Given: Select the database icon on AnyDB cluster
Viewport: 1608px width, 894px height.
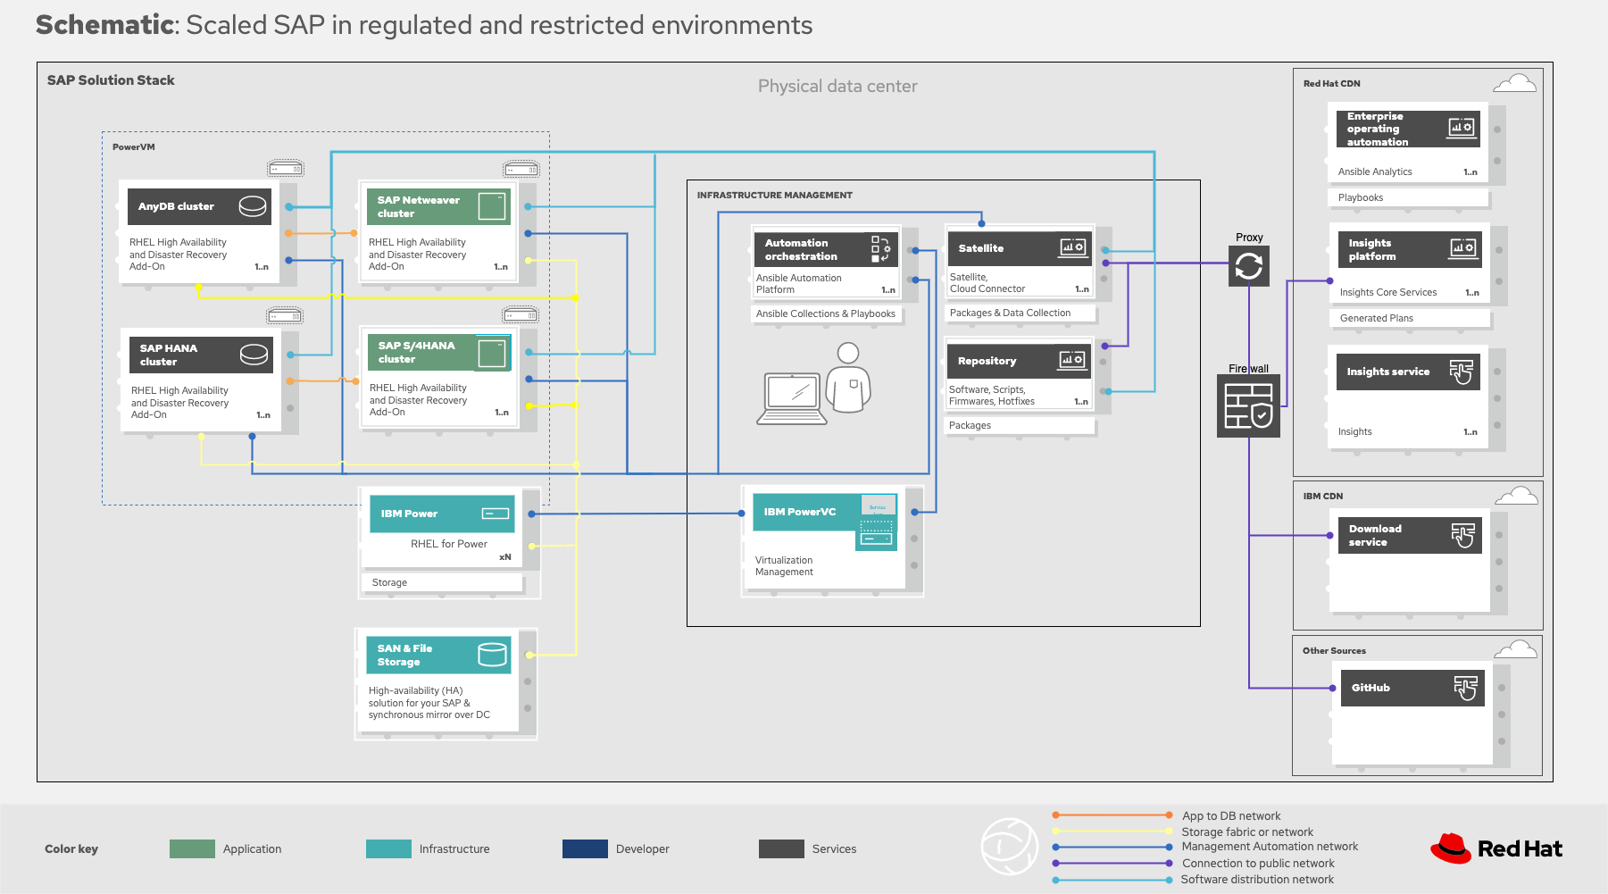Looking at the screenshot, I should click(253, 205).
